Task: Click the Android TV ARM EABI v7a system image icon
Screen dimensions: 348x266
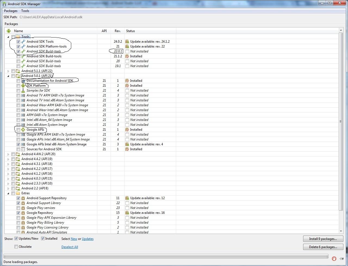Action: click(23, 95)
